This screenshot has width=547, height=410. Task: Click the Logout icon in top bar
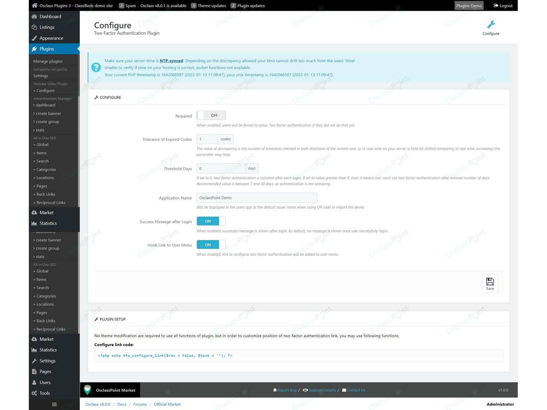(496, 6)
